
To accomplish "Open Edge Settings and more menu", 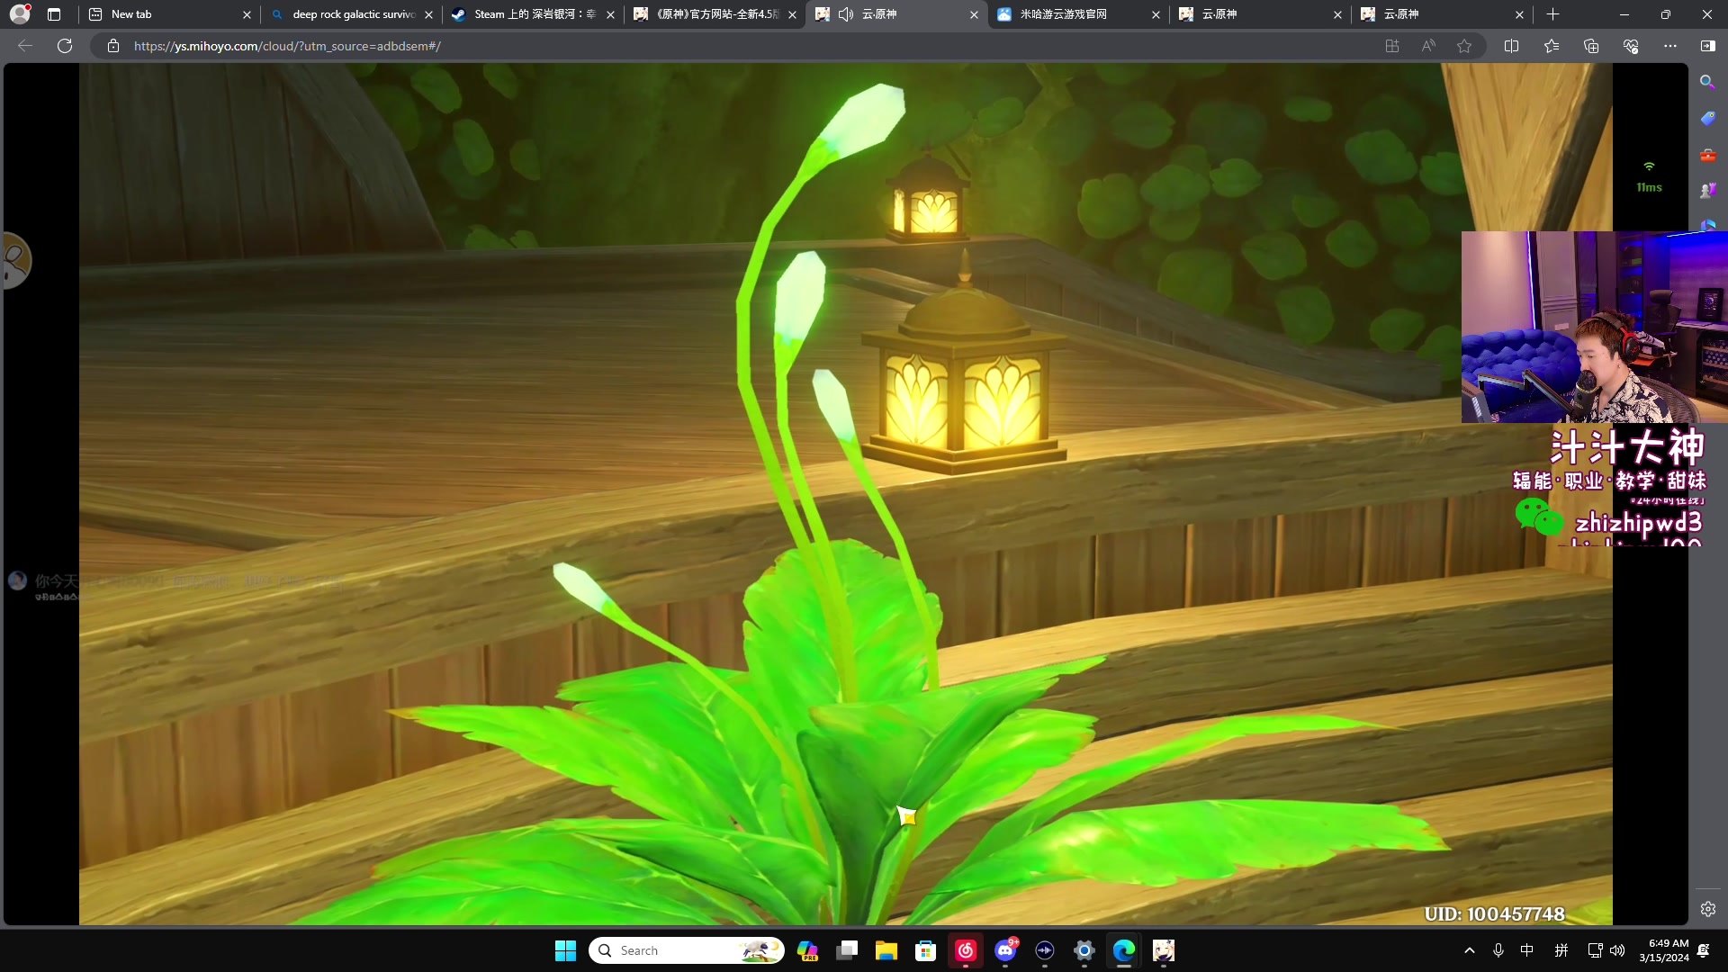I will (1670, 46).
